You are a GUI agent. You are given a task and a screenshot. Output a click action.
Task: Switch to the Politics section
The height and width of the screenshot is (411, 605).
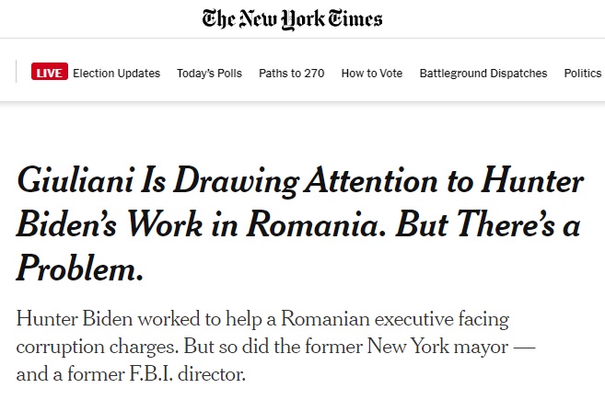[x=583, y=74]
